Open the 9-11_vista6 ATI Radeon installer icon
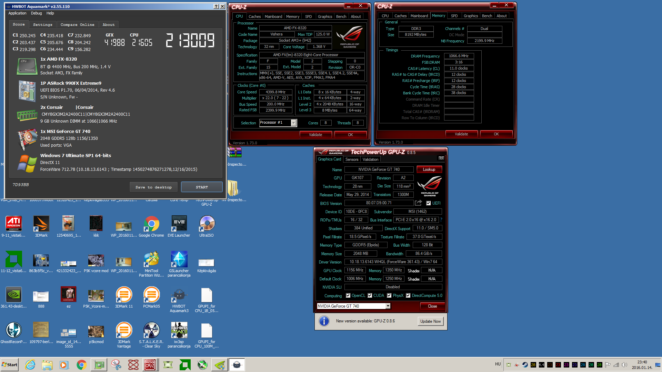Viewport: 662px width, 372px height. (13, 226)
